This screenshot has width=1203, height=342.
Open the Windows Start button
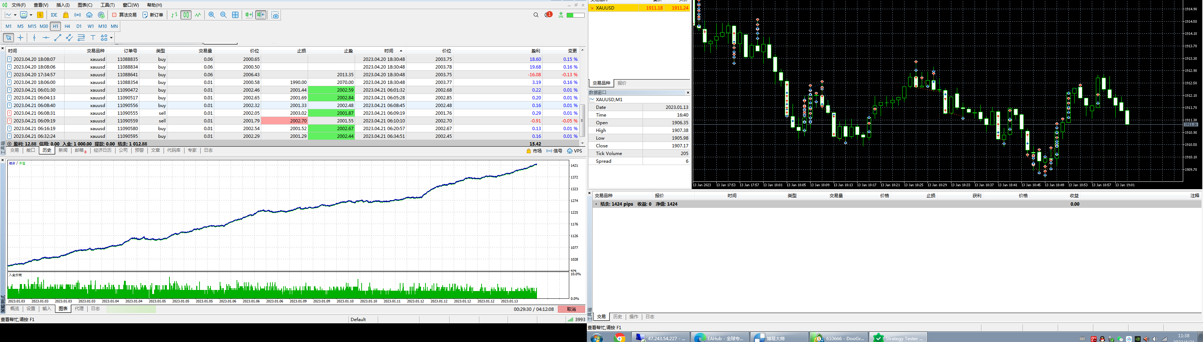coord(596,338)
